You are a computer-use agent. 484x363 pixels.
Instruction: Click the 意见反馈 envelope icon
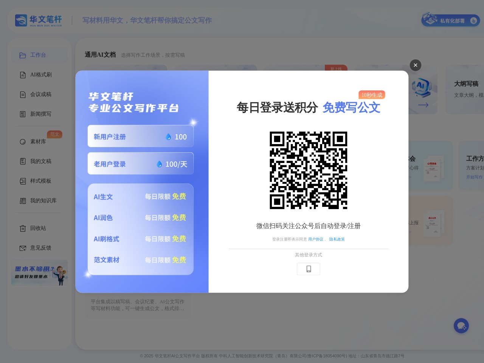tap(23, 248)
